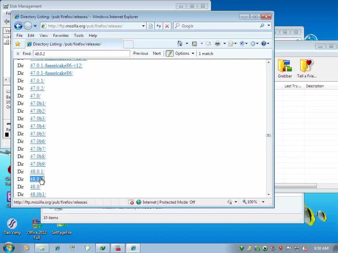Open the Page menu icon
Screen dimensions: 338x253
click(232, 44)
